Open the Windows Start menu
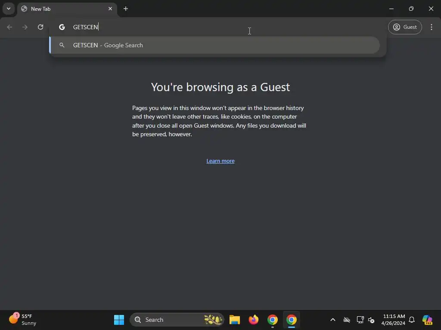Screen dimensions: 441x330 [x=119, y=320]
